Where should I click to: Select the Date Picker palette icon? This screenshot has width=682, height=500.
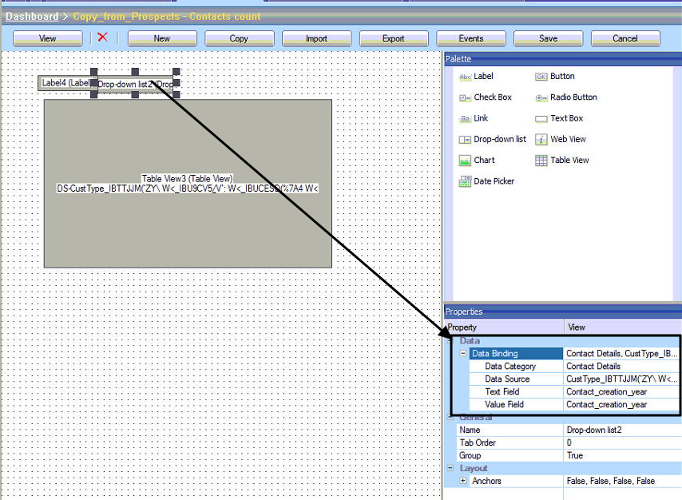(x=466, y=181)
